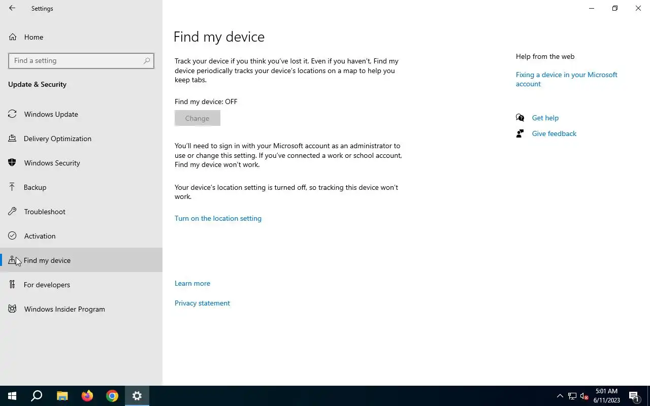Screen dimensions: 650x406
Task: Click the Give feedback link
Action: pos(554,133)
